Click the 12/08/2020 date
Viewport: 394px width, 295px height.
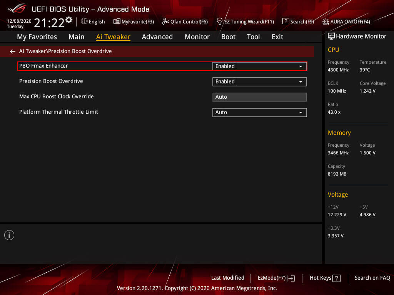19,21
